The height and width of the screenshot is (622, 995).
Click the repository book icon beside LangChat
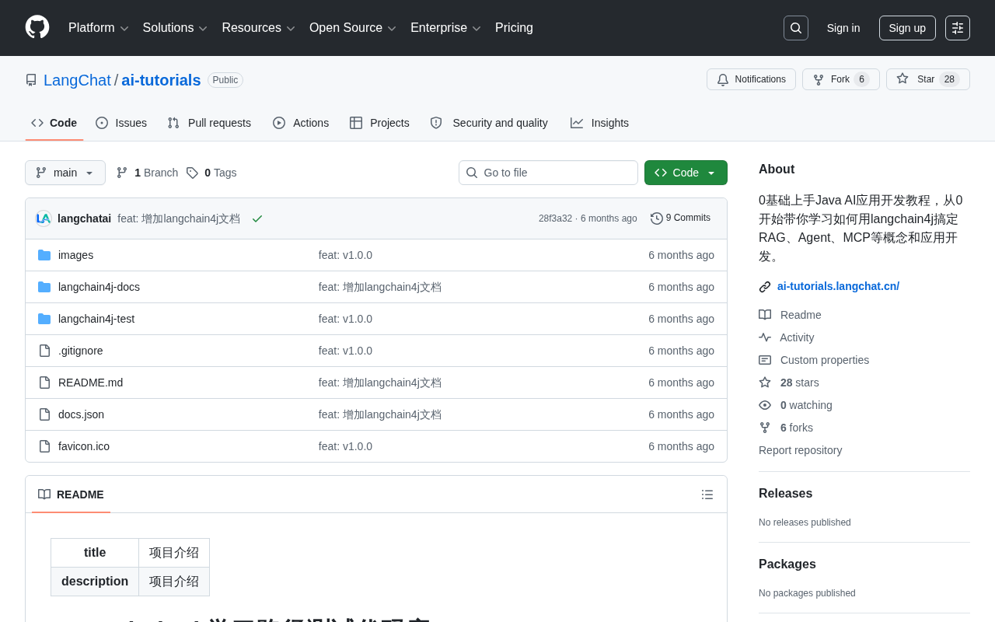pyautogui.click(x=31, y=80)
